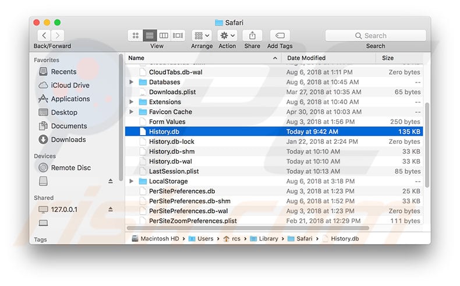460x286 pixels.
Task: Click the sidebar vertical scrollbar
Action: (x=121, y=117)
